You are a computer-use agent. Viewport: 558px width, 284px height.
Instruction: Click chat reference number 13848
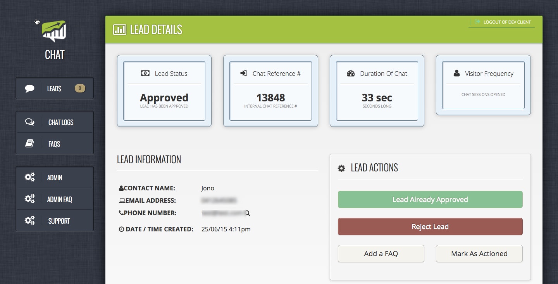(x=270, y=98)
